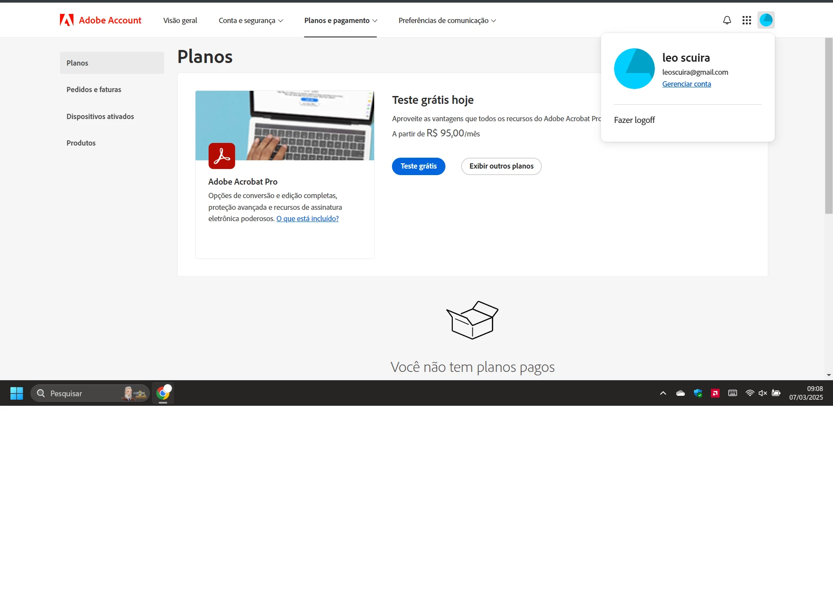The height and width of the screenshot is (603, 833).
Task: Click the muted volume icon
Action: (x=763, y=393)
